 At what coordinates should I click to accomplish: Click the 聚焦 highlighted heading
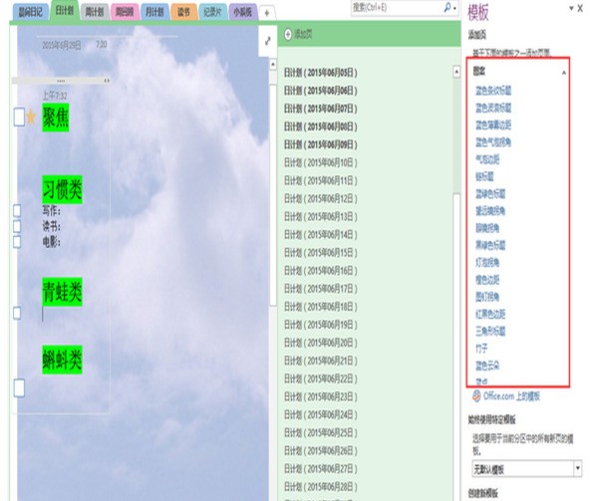point(56,118)
